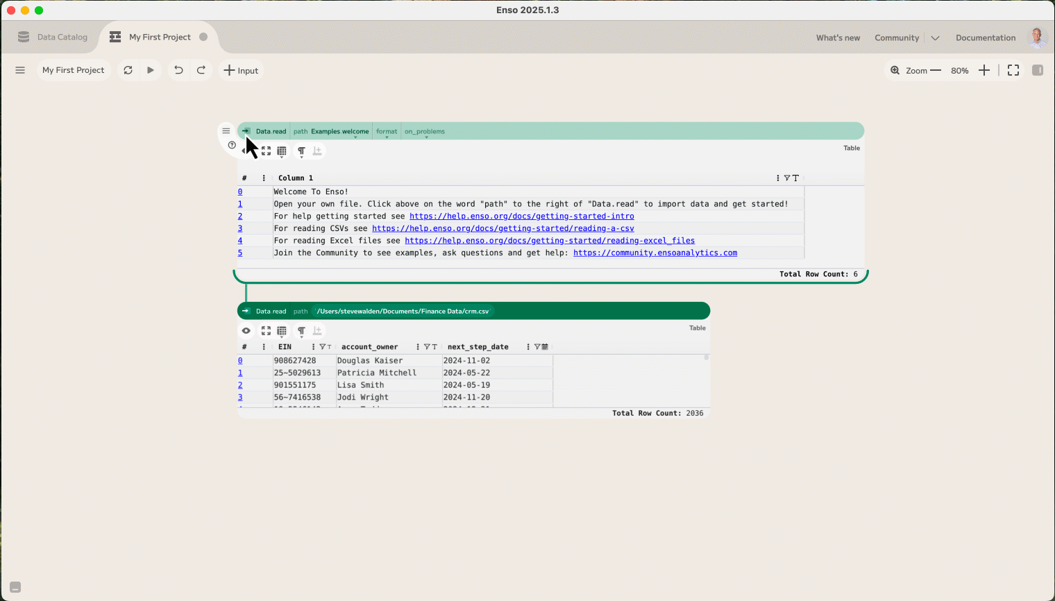This screenshot has width=1055, height=601.
Task: Open the format argument dropdown
Action: point(387,131)
